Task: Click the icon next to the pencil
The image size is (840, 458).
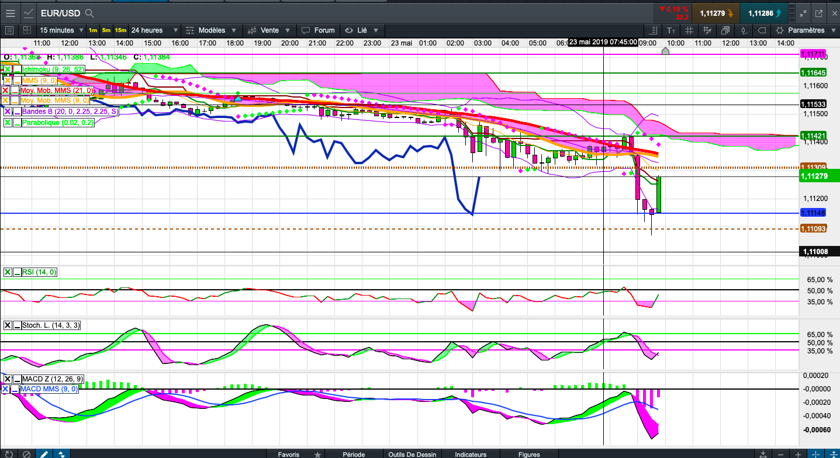Action: coord(61,453)
